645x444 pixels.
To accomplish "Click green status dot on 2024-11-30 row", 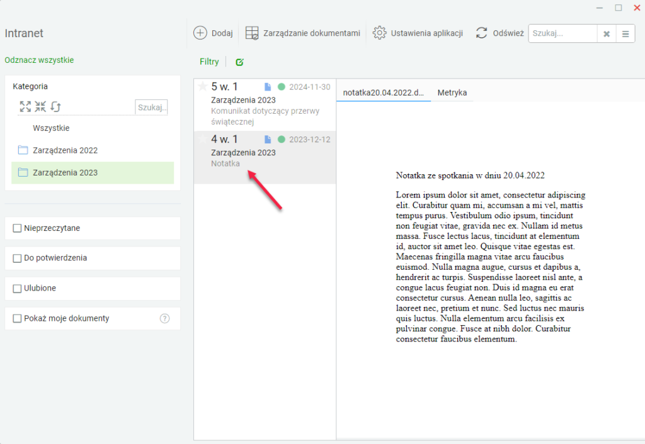I will (282, 87).
